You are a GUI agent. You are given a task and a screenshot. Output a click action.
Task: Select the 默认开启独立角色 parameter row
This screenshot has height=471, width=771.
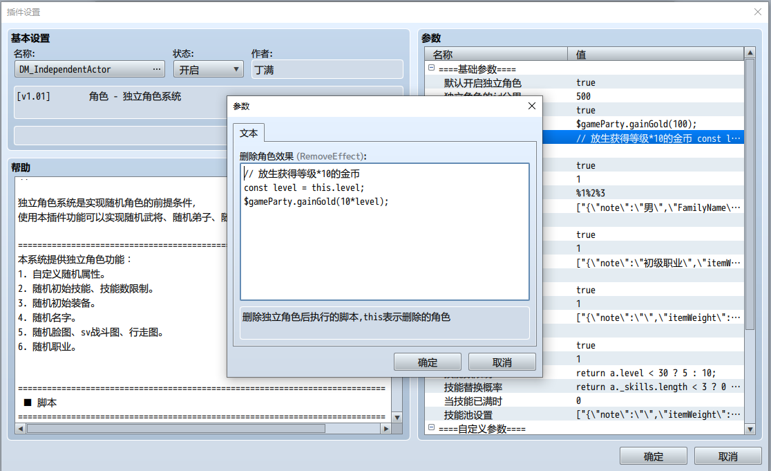tap(584, 83)
